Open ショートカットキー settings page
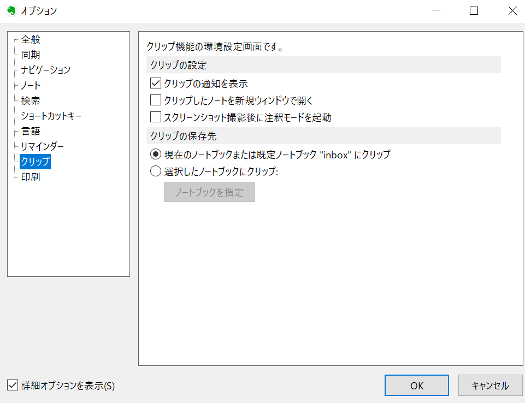Image resolution: width=525 pixels, height=403 pixels. point(51,116)
